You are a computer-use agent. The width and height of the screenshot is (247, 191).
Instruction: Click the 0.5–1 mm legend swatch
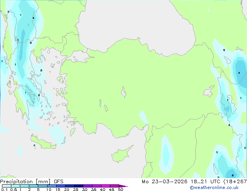(x=16, y=186)
